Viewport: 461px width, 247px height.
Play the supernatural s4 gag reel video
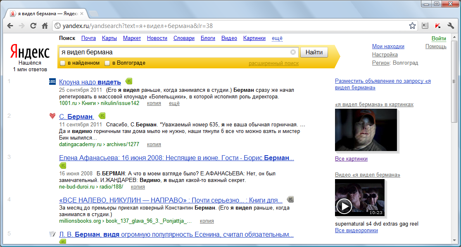[360, 198]
